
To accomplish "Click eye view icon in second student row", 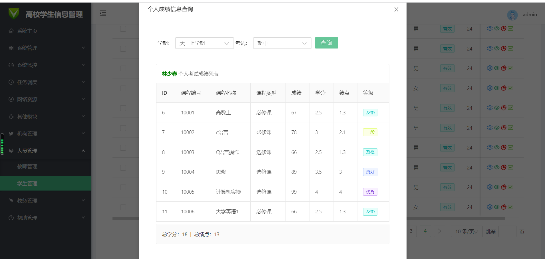I will [497, 48].
